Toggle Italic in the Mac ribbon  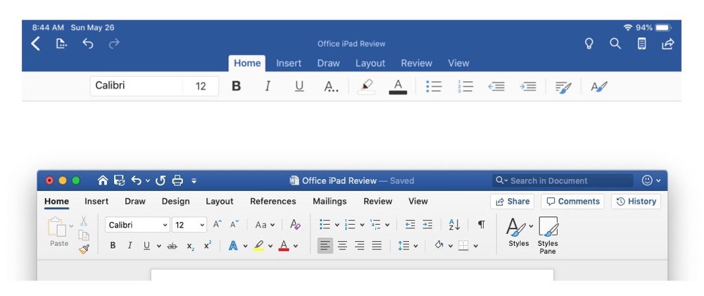130,246
